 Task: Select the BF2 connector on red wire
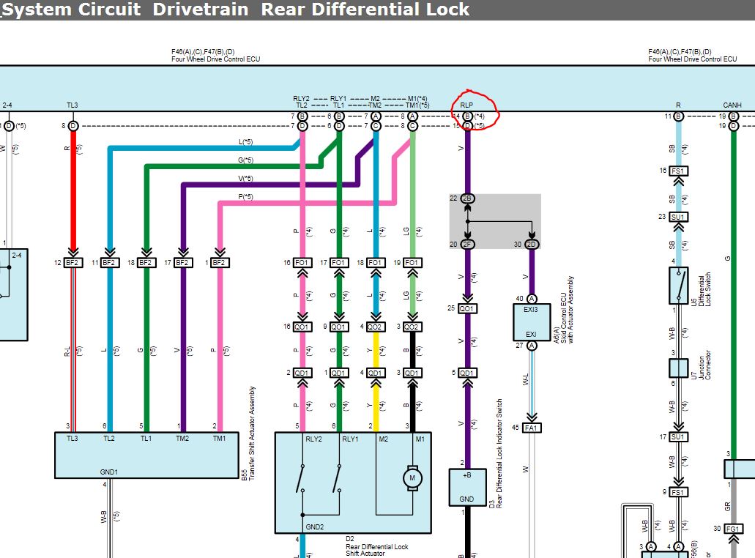pos(72,262)
